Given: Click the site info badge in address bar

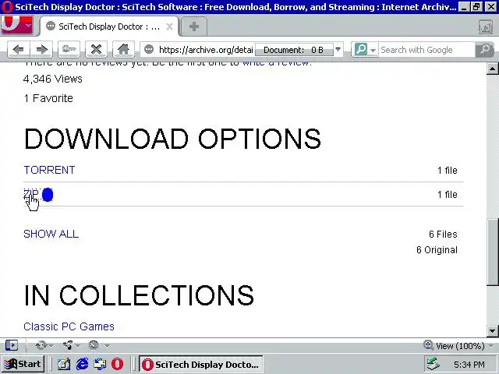Looking at the screenshot, I should coord(149,50).
